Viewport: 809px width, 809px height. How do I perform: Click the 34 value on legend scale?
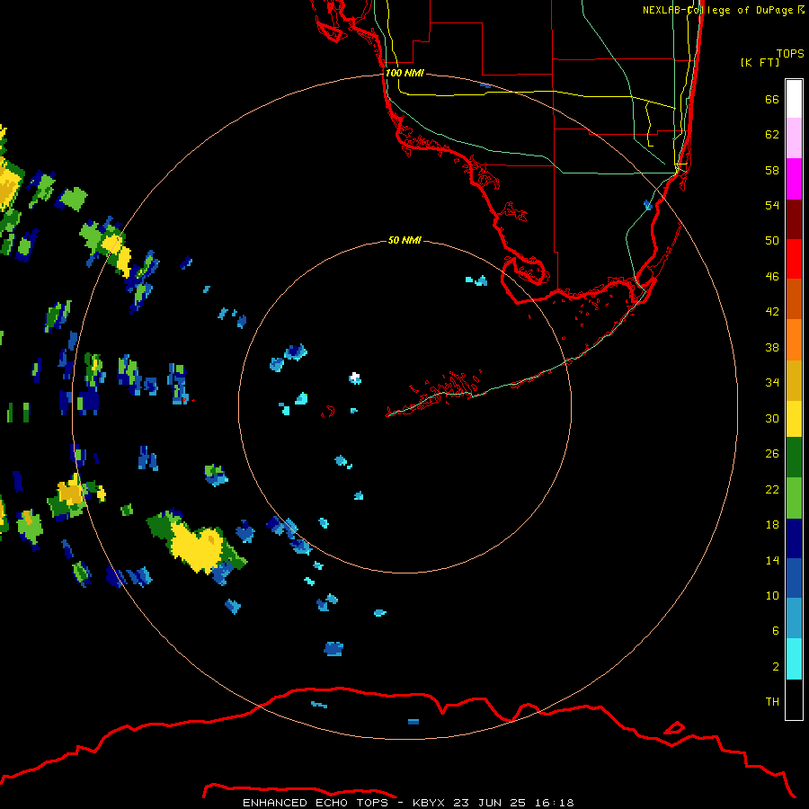[772, 383]
